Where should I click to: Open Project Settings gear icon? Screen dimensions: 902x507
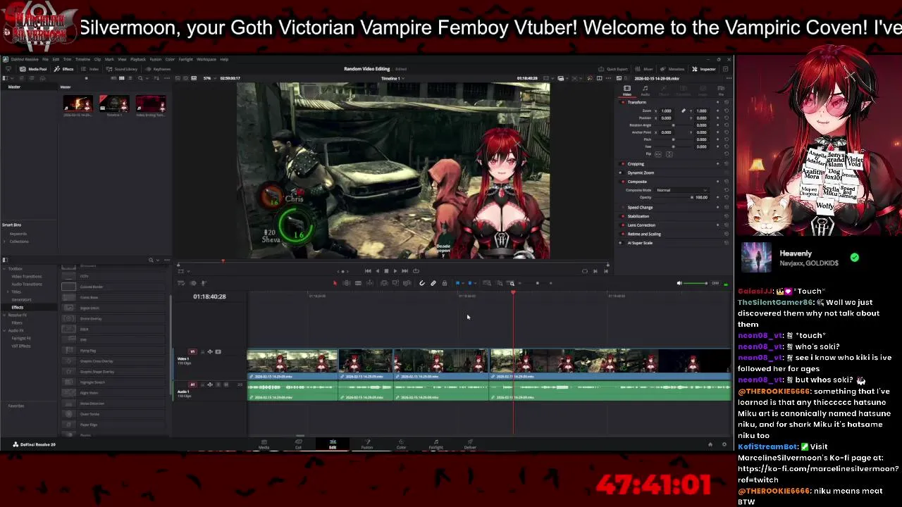[724, 444]
